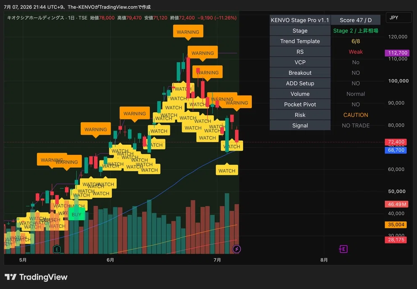The width and height of the screenshot is (417, 289).
Task: Click the Stage 2 / 上昇相場 value
Action: [356, 31]
